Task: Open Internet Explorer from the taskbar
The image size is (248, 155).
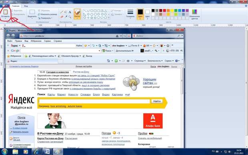Action: 36,152
